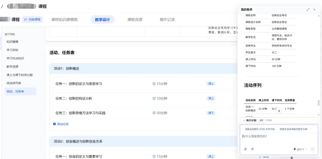Close the 我的助手 panel

pyautogui.click(x=314, y=10)
